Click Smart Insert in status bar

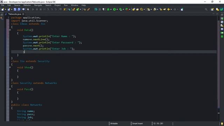137,124
